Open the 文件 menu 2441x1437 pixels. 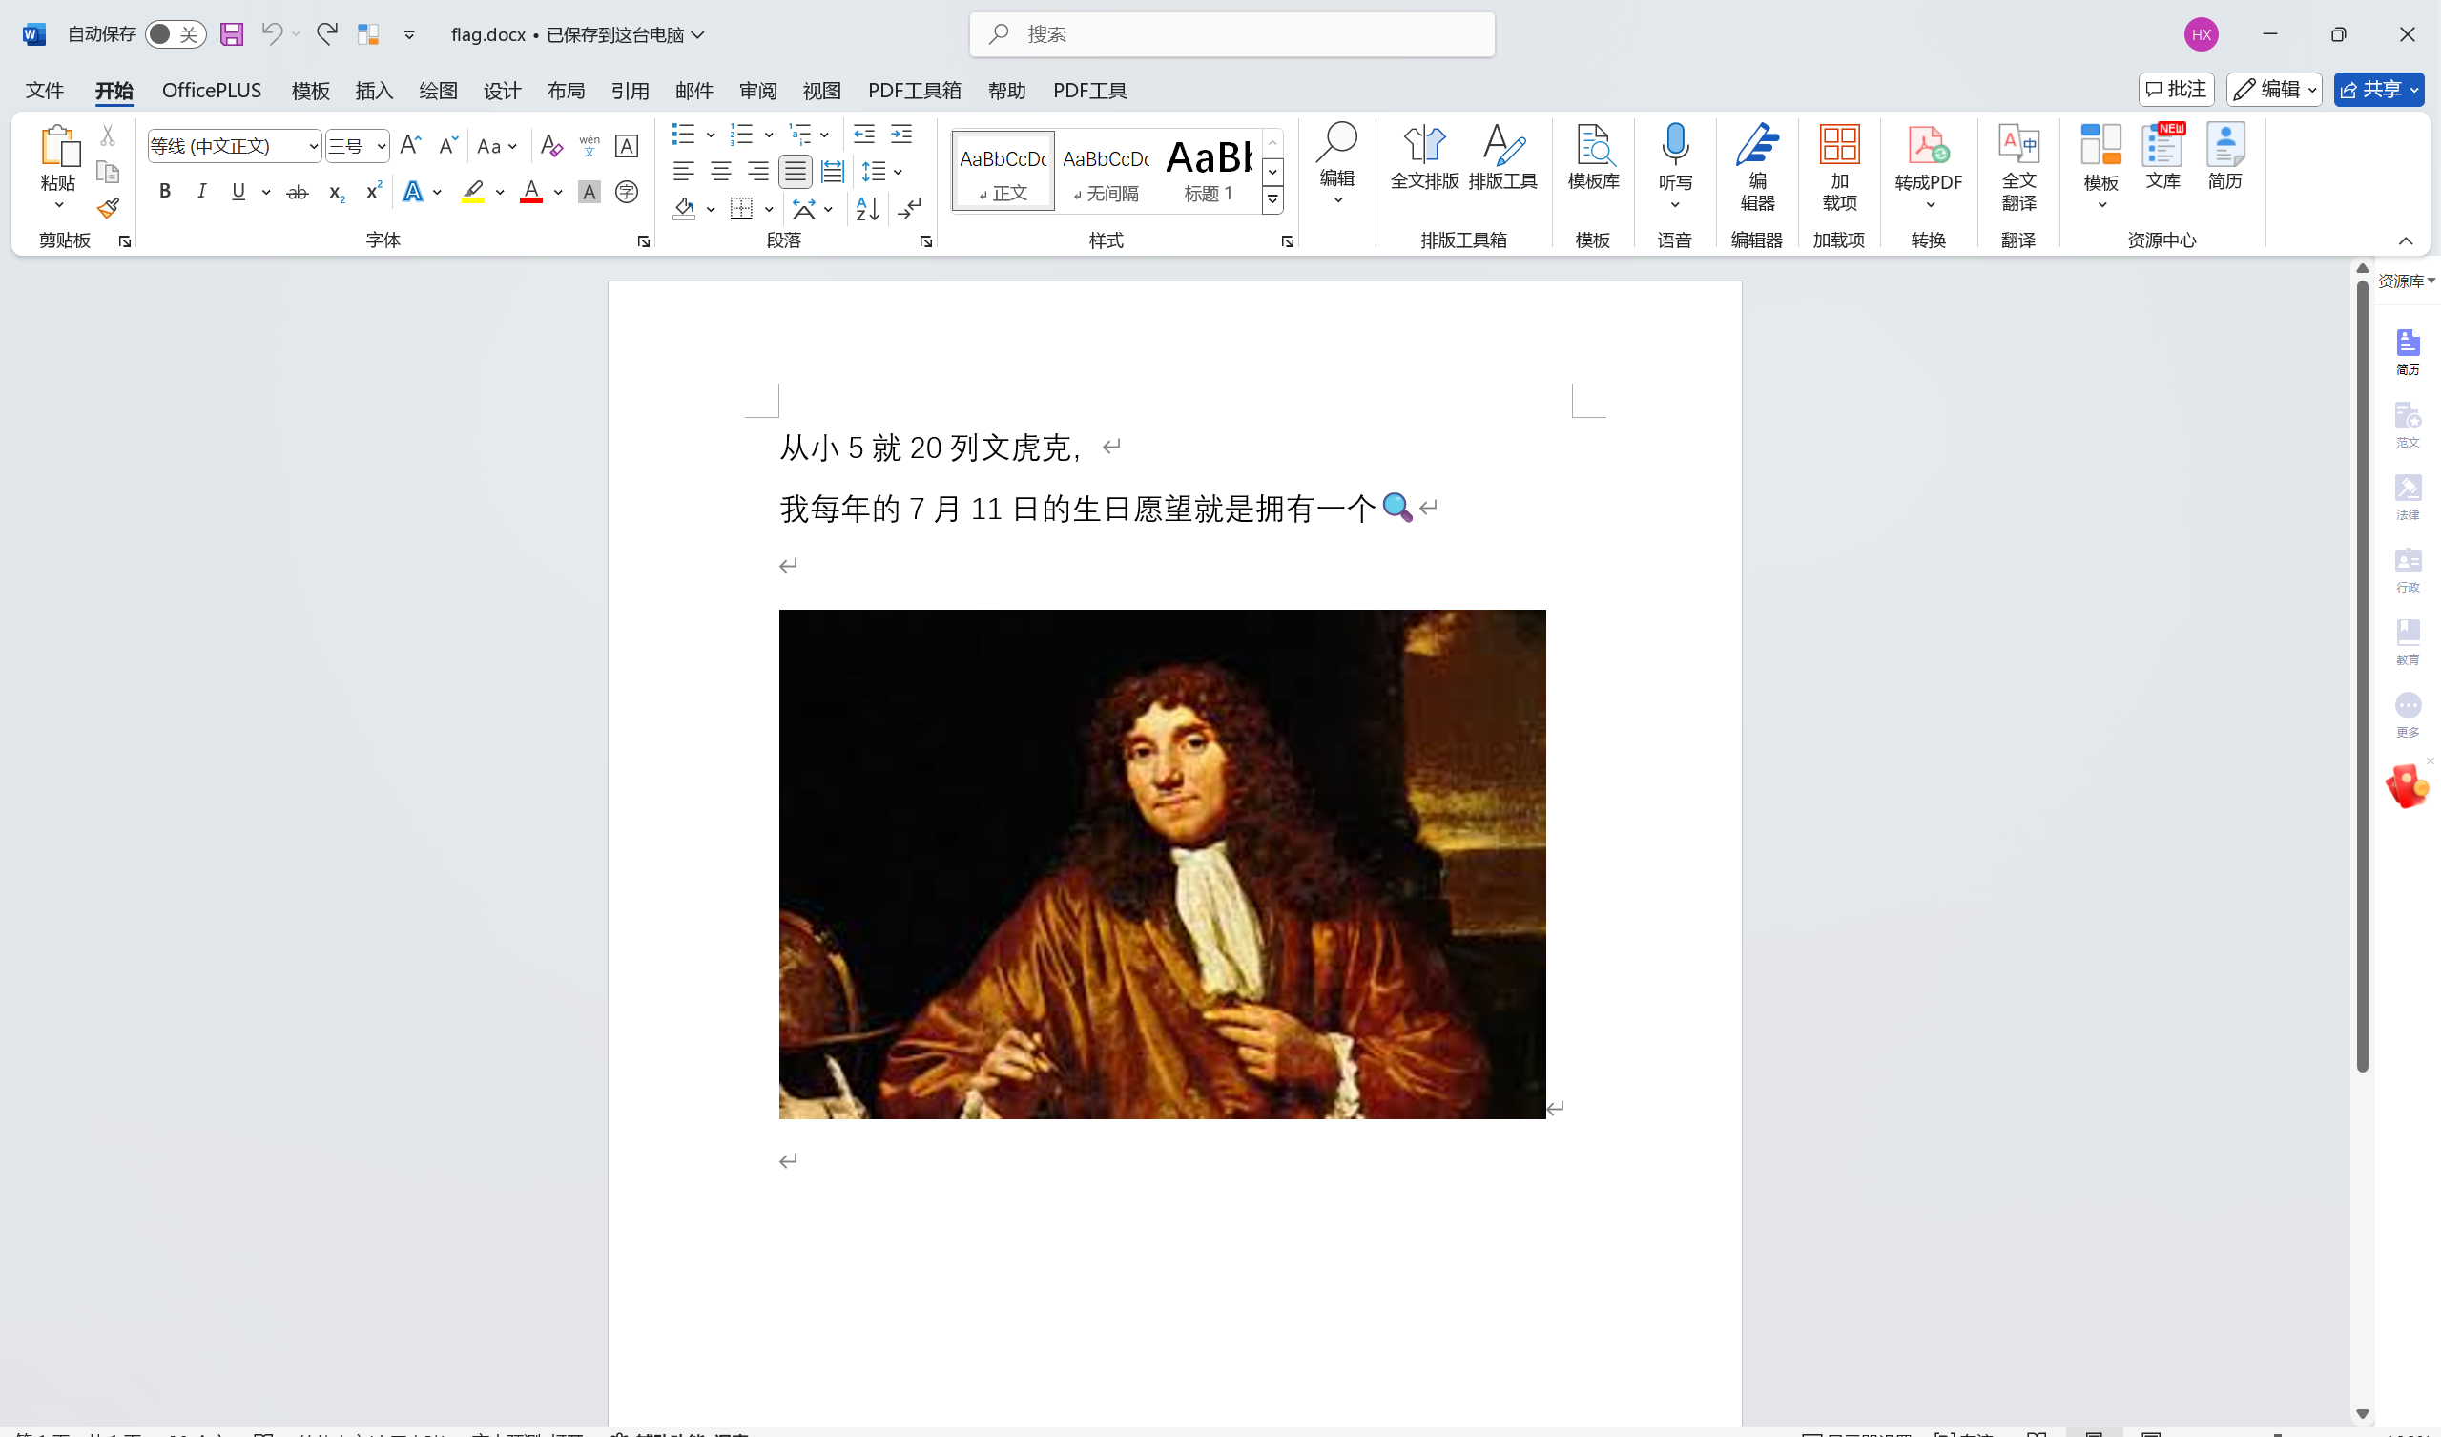tap(45, 90)
